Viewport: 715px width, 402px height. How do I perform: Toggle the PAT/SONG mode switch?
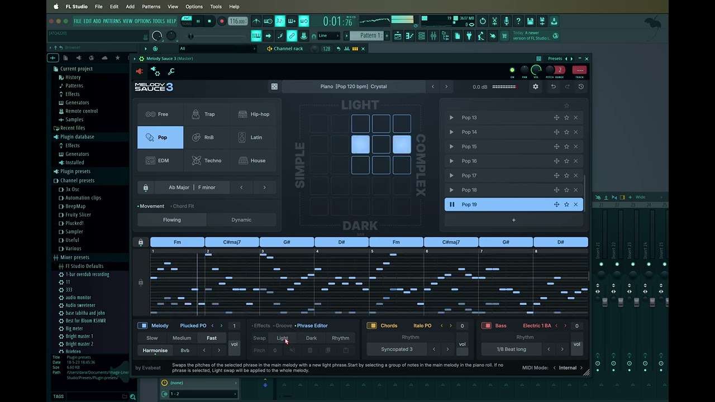(187, 21)
